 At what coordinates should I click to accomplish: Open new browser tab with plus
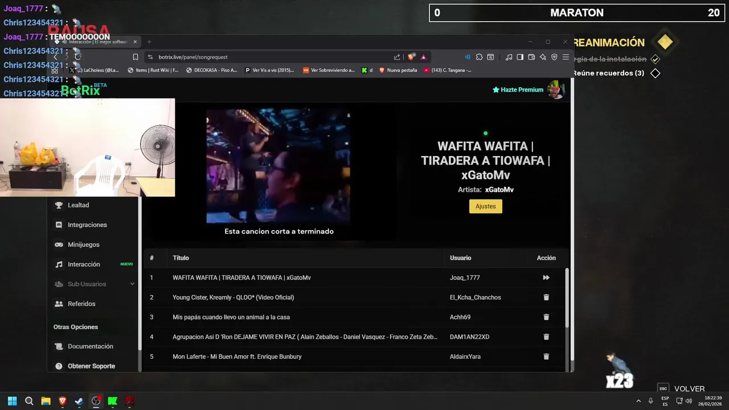coord(149,42)
